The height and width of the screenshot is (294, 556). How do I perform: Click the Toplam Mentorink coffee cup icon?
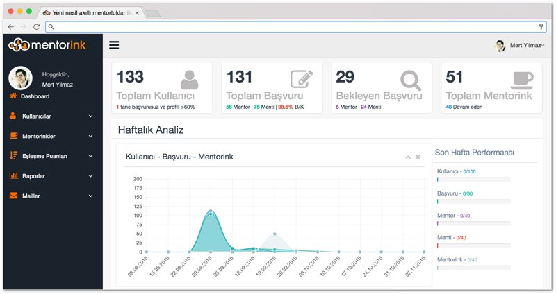point(521,80)
